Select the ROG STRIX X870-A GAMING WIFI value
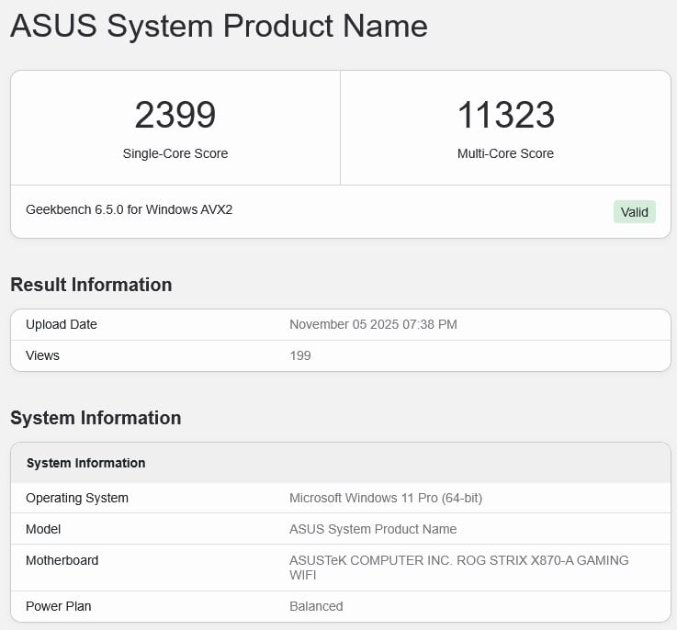Viewport: 677px width, 630px height. click(x=459, y=568)
